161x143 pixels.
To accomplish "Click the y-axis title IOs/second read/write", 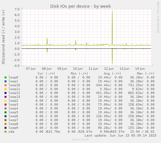I will coord(3,37).
